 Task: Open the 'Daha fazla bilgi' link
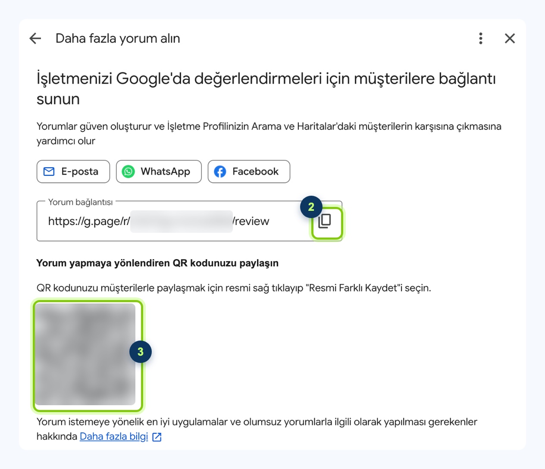pyautogui.click(x=114, y=436)
